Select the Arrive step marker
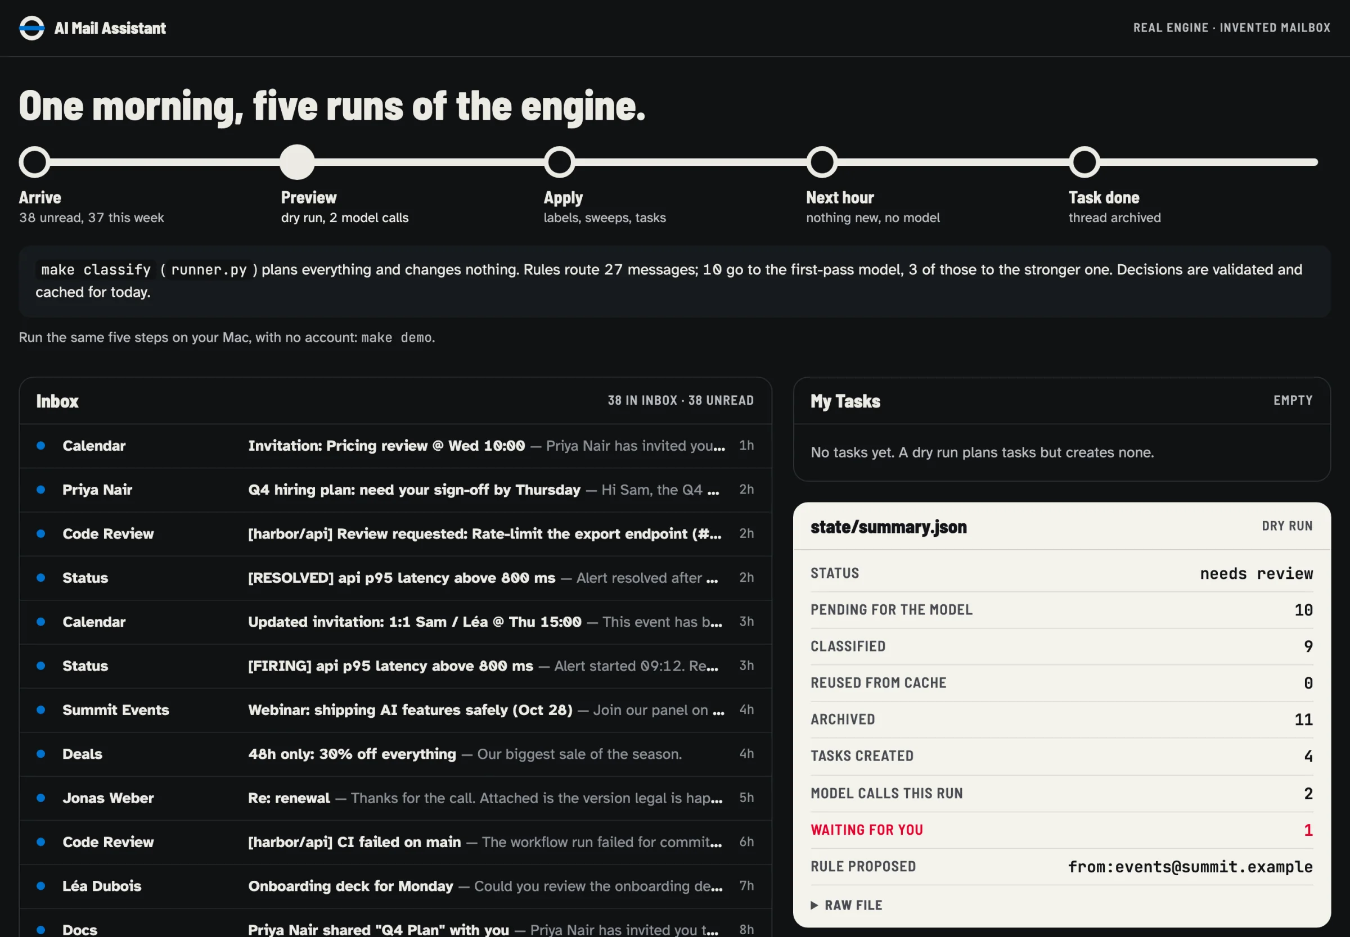 (34, 162)
